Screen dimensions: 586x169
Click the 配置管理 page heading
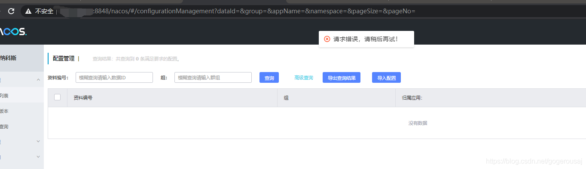tap(64, 59)
